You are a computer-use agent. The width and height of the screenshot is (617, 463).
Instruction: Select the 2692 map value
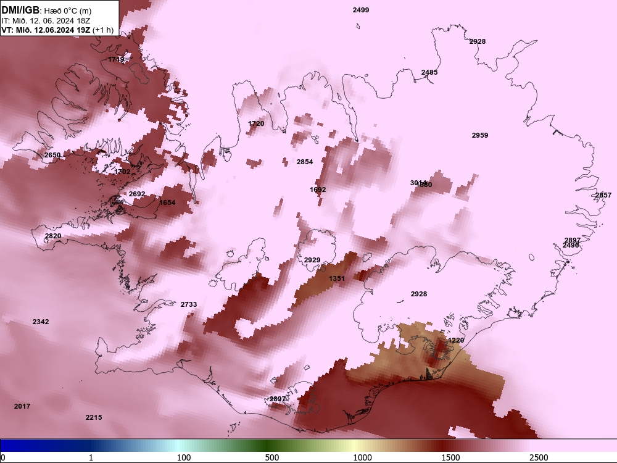137,194
